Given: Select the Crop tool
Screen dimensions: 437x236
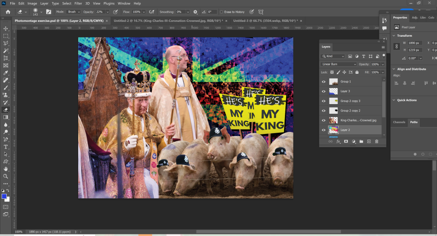Looking at the screenshot, I should pyautogui.click(x=6, y=58).
